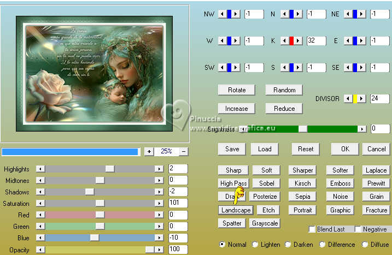The width and height of the screenshot is (392, 255).
Task: Apply the Portrait preset
Action: pyautogui.click(x=302, y=210)
